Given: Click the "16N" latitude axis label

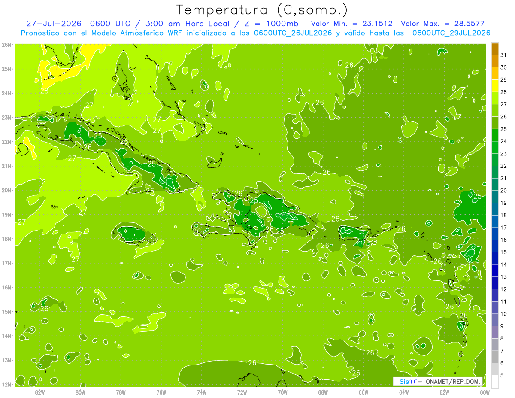Looking at the screenshot, I should point(6,287).
